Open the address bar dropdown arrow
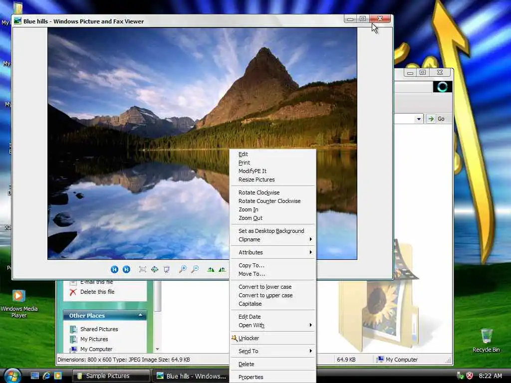Viewport: 511px width, 383px height. (x=419, y=119)
